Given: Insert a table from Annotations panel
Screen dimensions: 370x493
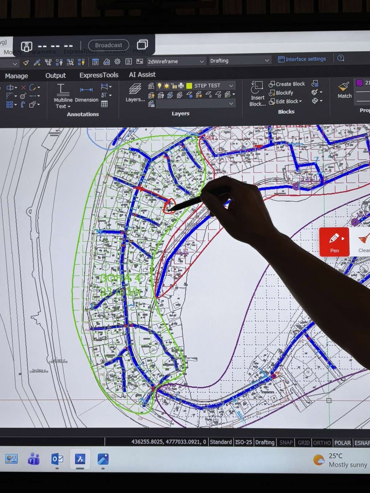Looking at the screenshot, I should click(105, 104).
